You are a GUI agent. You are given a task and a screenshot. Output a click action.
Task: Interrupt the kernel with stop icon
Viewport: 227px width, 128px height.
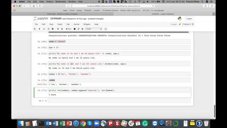click(x=74, y=29)
